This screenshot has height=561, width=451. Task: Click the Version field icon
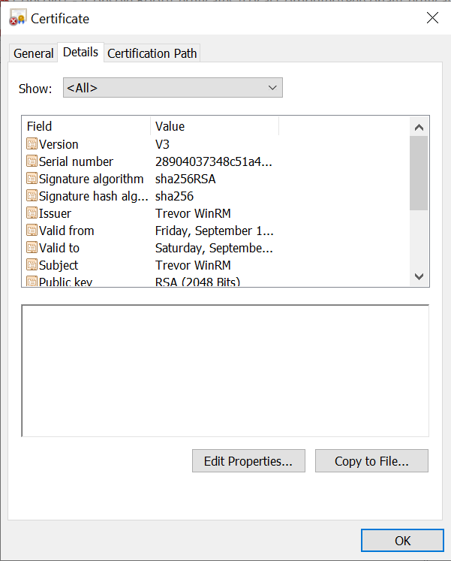coord(32,144)
